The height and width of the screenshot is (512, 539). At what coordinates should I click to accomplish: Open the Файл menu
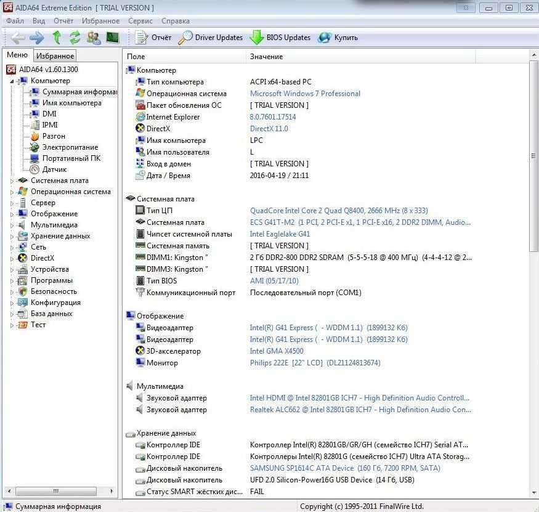click(x=15, y=21)
